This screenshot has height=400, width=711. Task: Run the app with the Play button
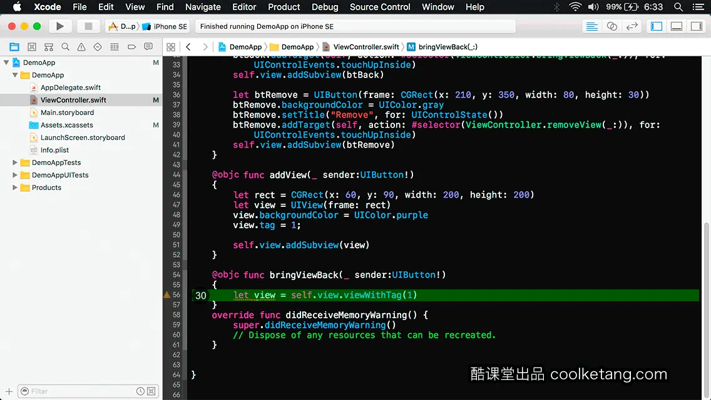[x=60, y=26]
